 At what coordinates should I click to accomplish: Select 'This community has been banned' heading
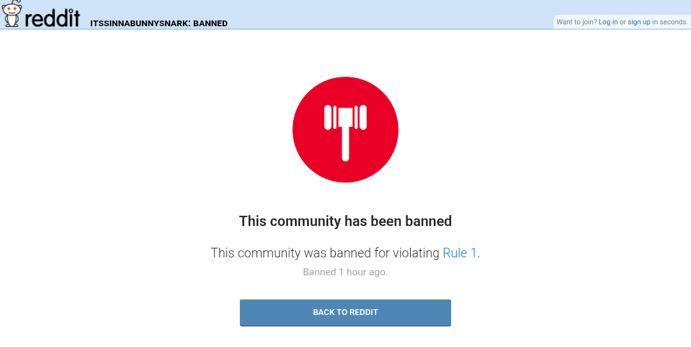point(345,221)
